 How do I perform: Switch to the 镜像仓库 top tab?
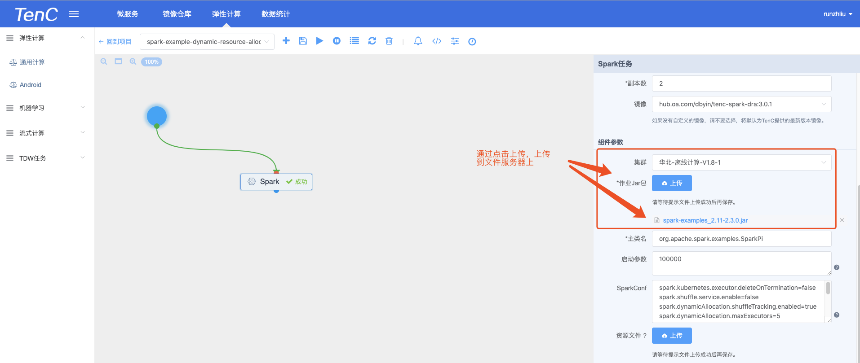177,14
